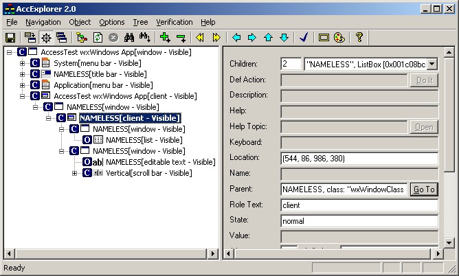Click the binoculars Find toolbar icon
The image size is (459, 276).
pyautogui.click(x=128, y=37)
